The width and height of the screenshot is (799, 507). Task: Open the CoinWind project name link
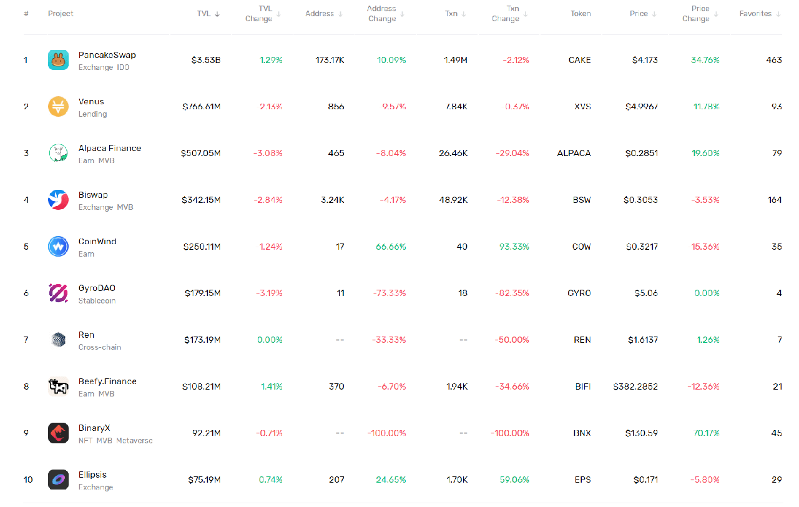(x=97, y=241)
